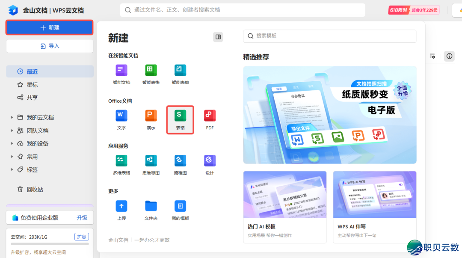462x258 pixels.
Task: Click the cloud storage usage progress bar
Action: (x=50, y=244)
